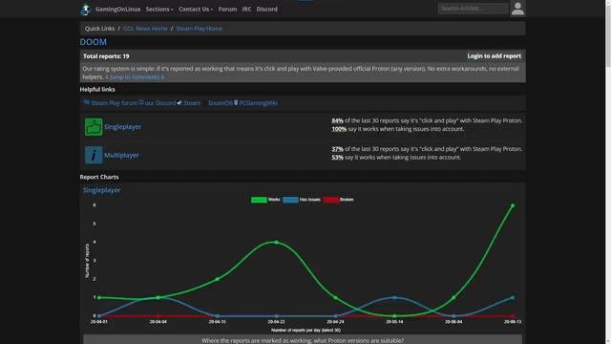Image resolution: width=611 pixels, height=344 pixels.
Task: Expand the Contact Us dropdown menu
Action: (196, 9)
